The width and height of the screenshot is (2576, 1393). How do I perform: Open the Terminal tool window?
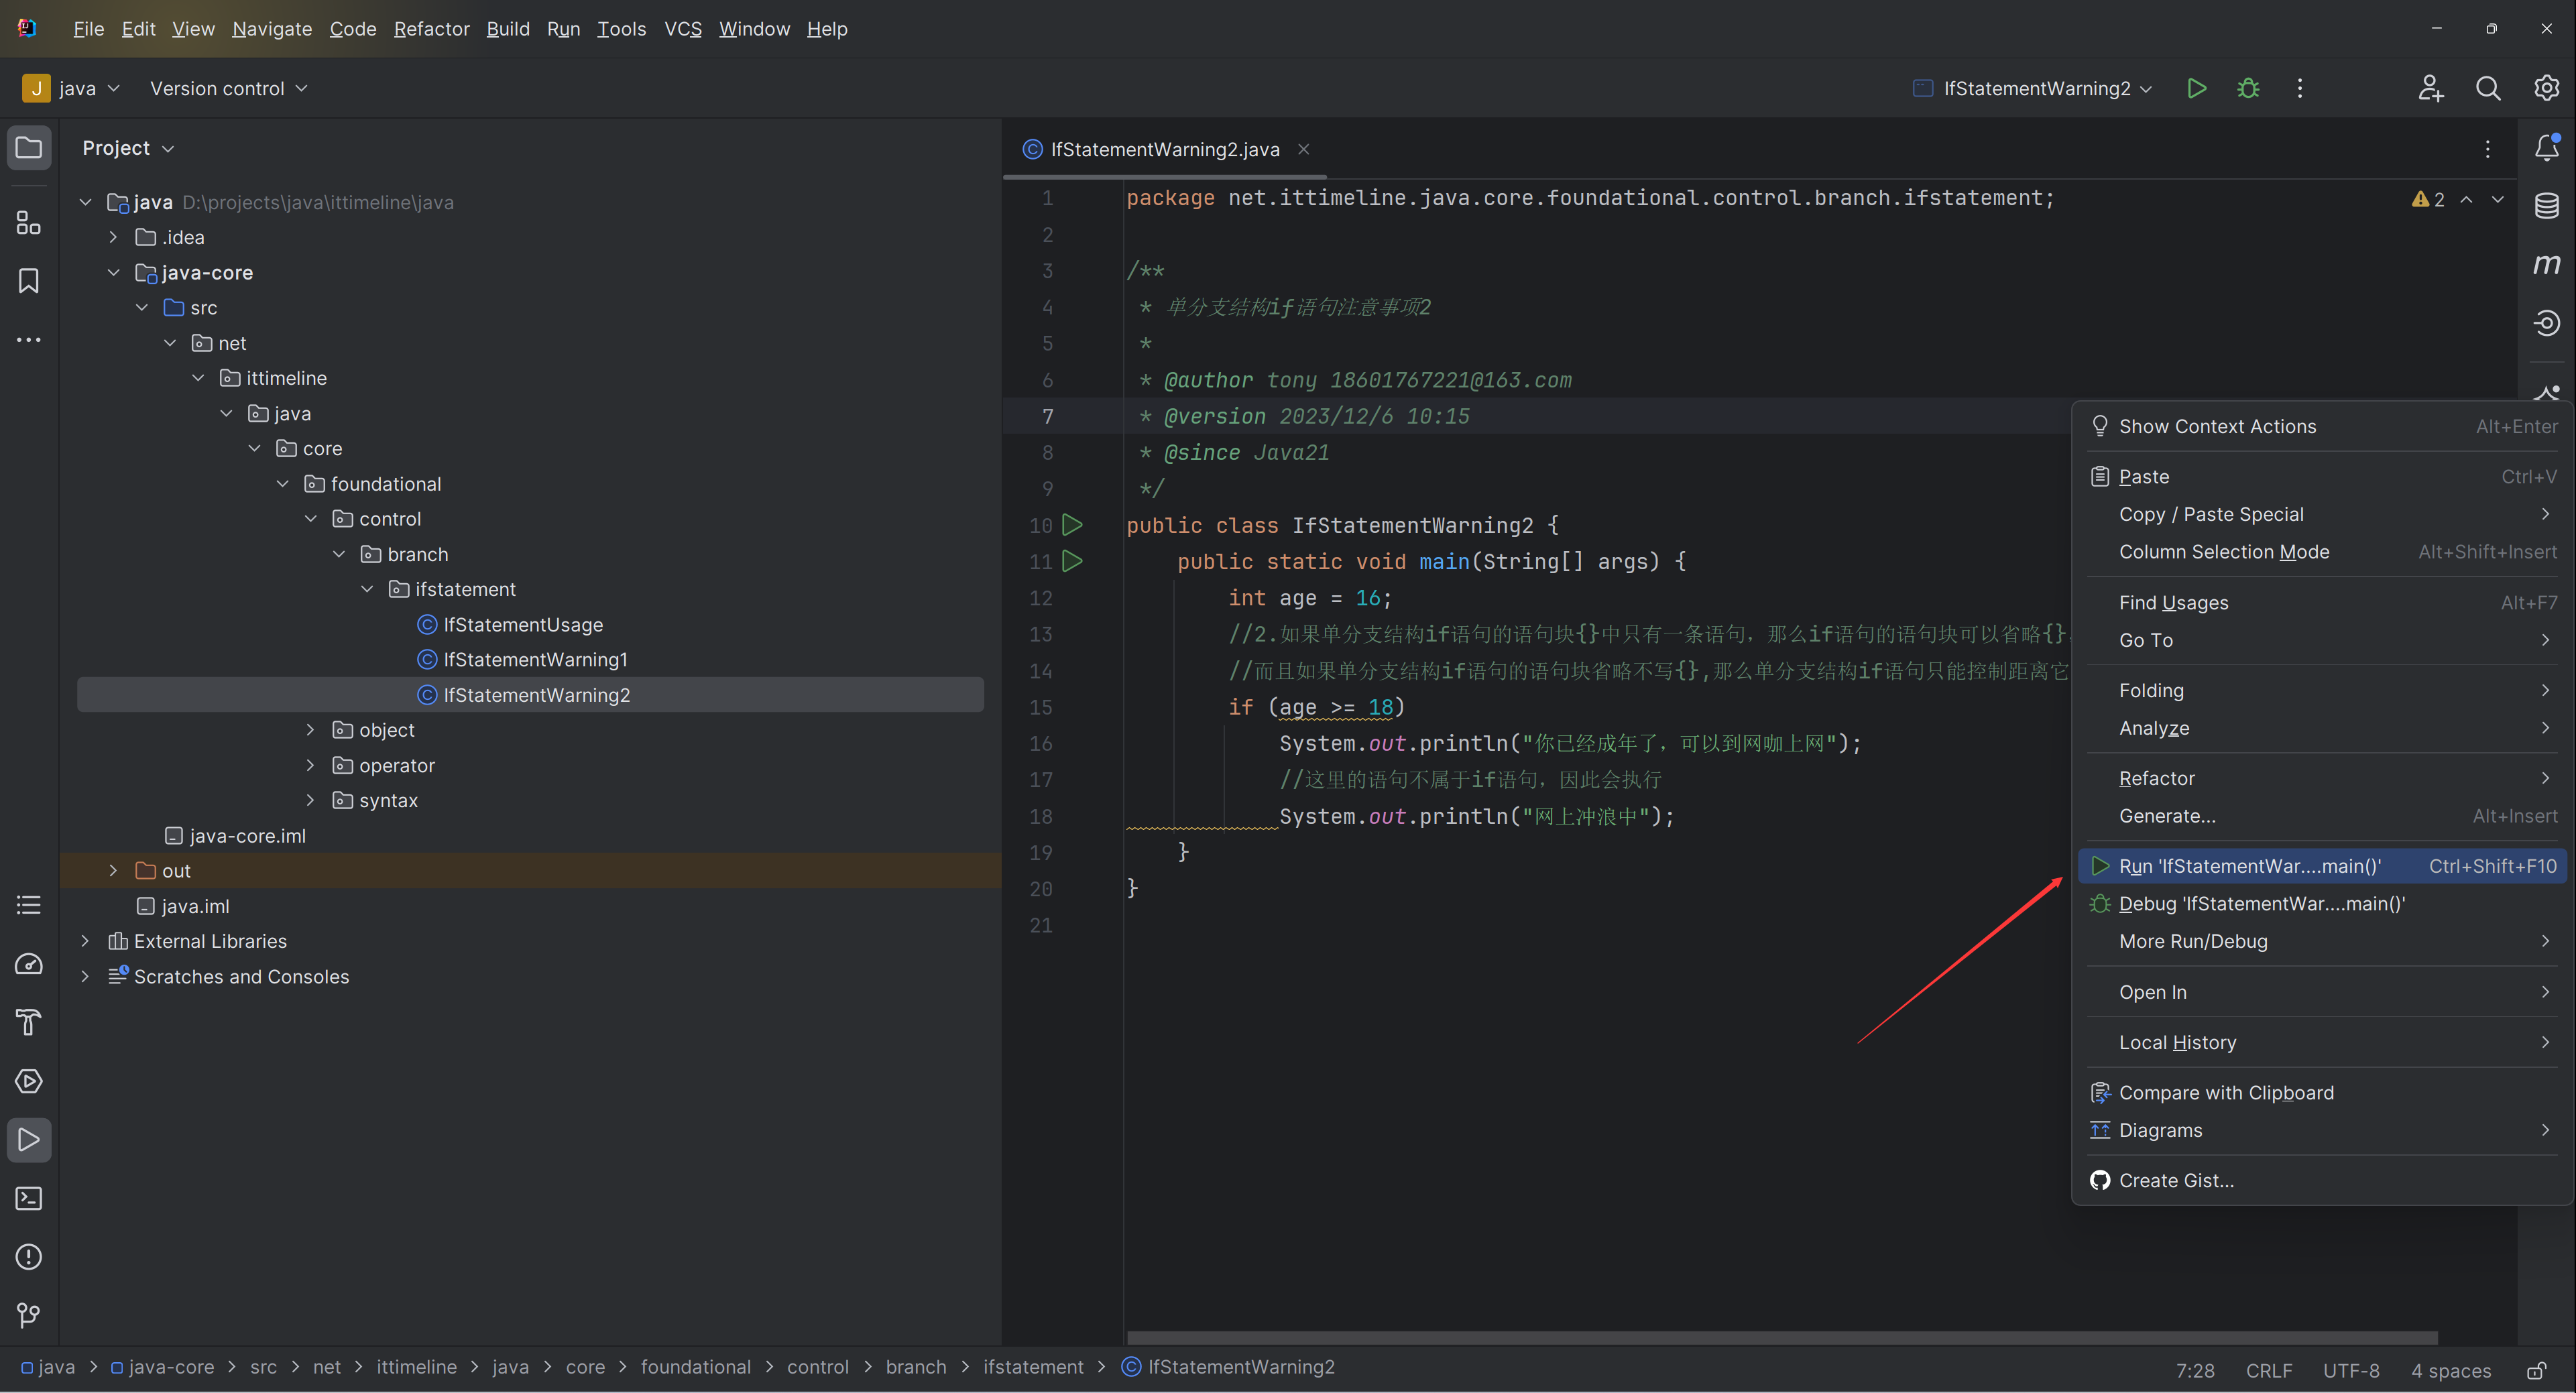29,1198
